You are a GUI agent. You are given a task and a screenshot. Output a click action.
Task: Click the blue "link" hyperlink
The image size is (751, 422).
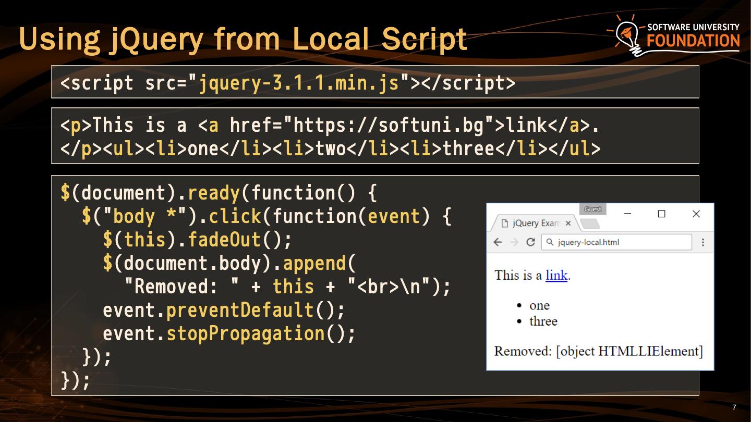coord(556,275)
